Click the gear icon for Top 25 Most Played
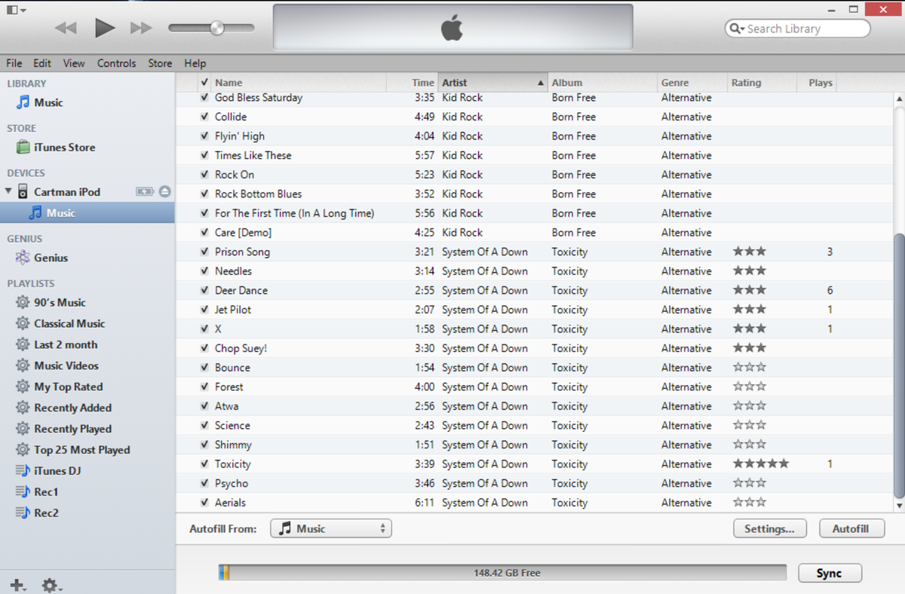The image size is (905, 594). point(23,450)
